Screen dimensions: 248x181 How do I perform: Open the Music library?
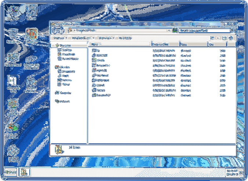pos(63,76)
